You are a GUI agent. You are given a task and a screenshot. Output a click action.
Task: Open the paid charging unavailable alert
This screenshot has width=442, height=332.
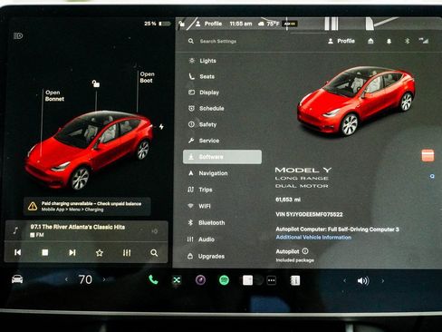tap(87, 207)
